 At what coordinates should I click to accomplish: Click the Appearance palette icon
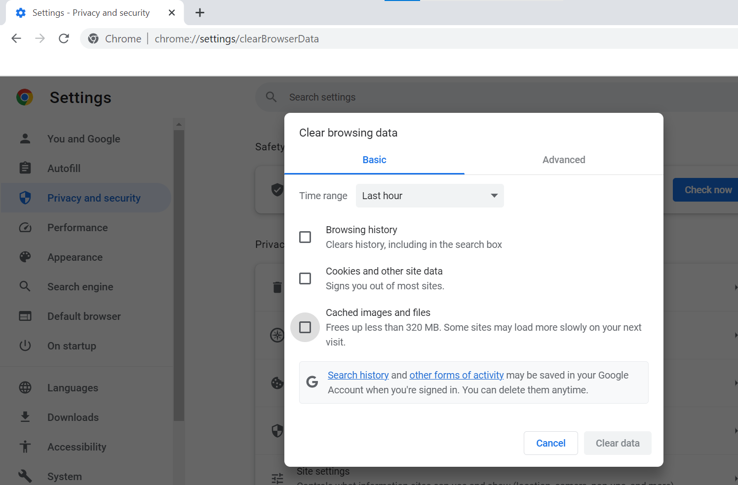point(25,257)
